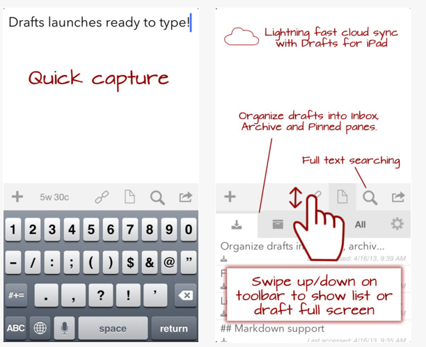Tap the ABC keyboard key

click(16, 328)
